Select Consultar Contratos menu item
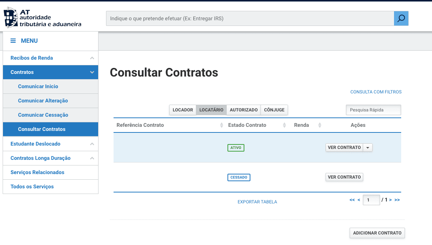 50,129
